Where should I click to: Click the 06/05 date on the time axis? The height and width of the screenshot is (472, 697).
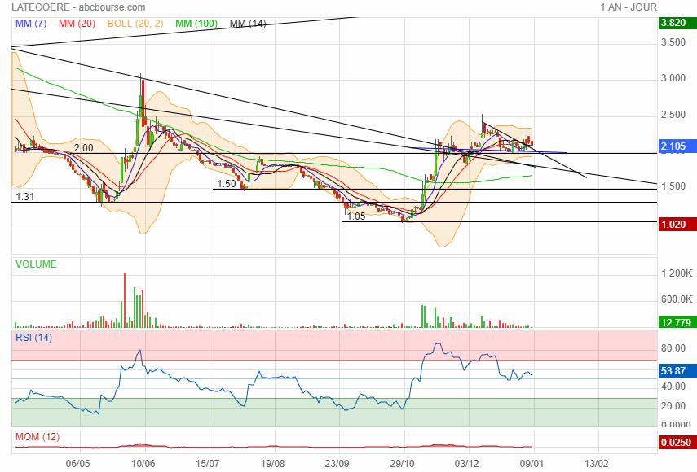pos(77,464)
